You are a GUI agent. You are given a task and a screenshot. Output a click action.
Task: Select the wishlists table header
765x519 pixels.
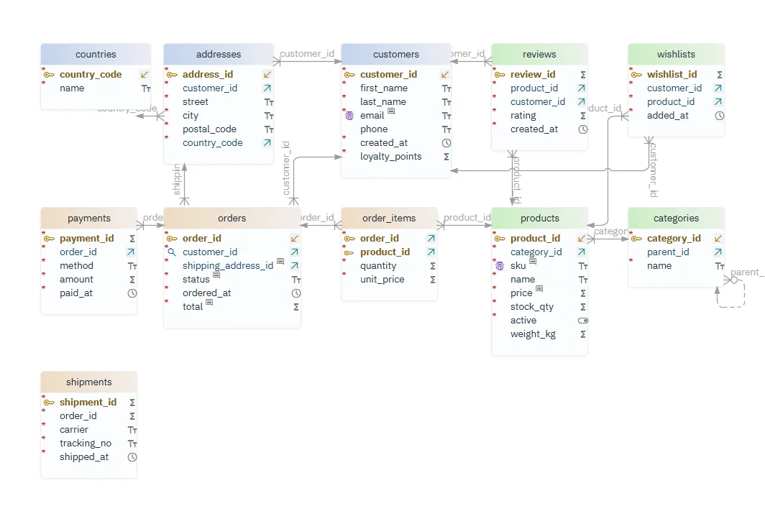(676, 54)
